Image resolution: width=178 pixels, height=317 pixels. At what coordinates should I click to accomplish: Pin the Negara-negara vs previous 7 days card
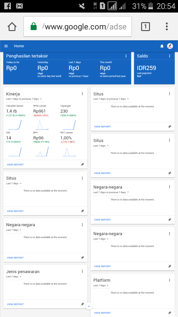(169, 220)
